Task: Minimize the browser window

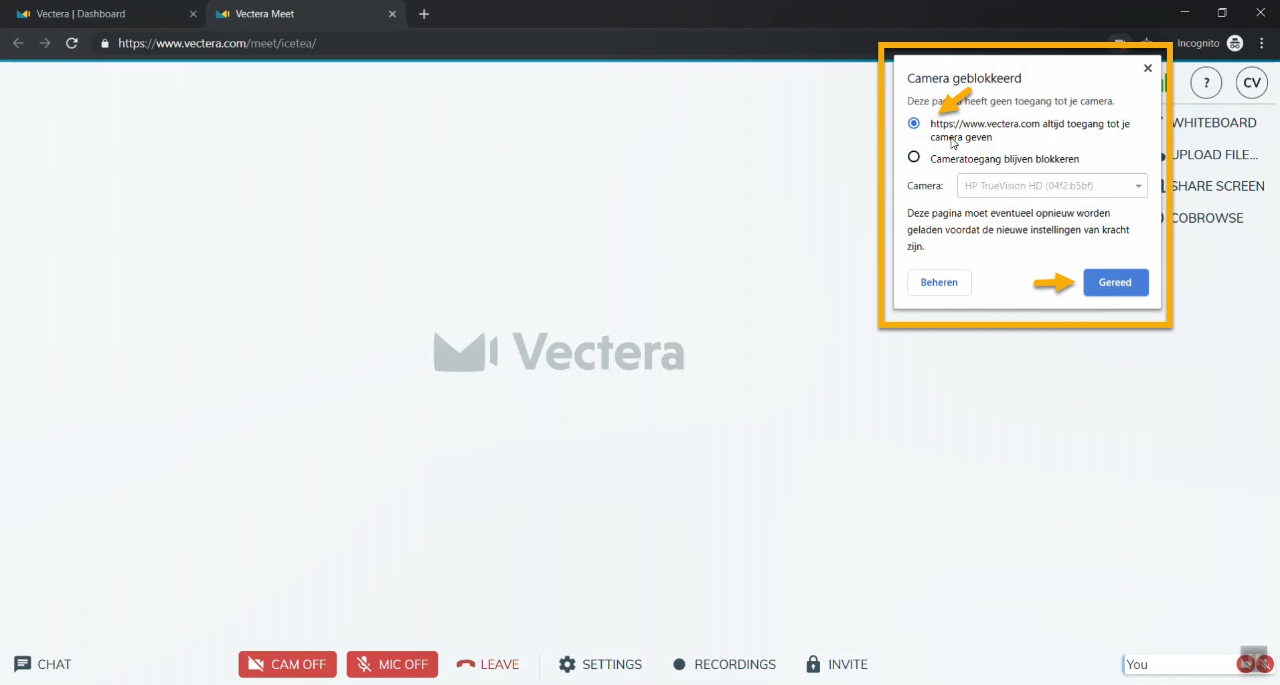Action: 1185,13
